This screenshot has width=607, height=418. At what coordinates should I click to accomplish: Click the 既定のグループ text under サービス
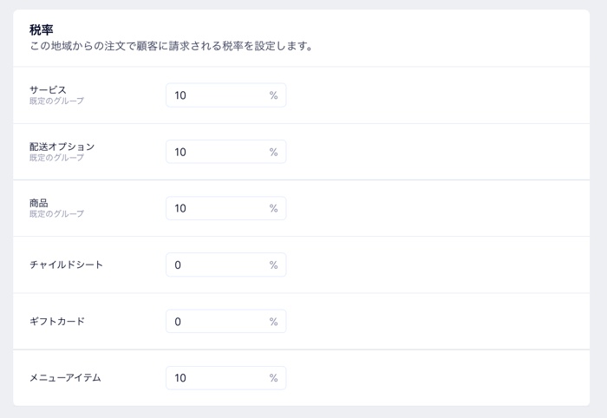pos(56,101)
